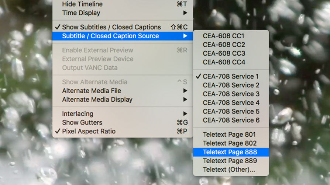Toggle Show Subtitles / Closed Captions

coord(111,27)
